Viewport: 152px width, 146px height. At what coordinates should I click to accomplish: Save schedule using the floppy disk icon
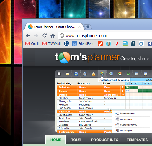pos(76,74)
